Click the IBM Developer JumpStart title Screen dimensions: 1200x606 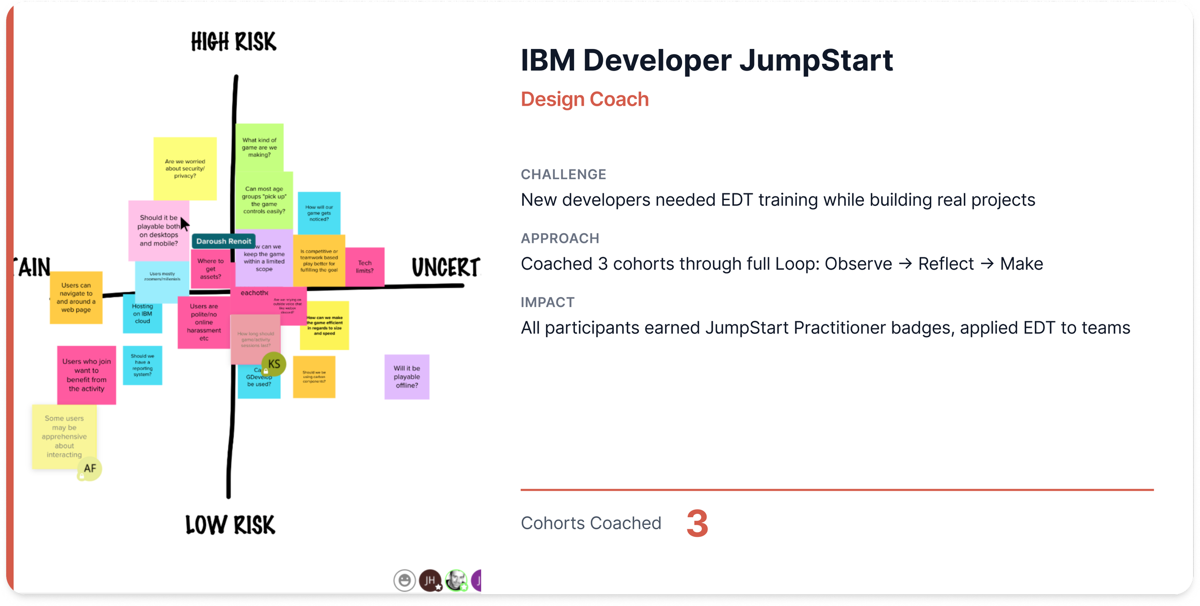pyautogui.click(x=707, y=60)
